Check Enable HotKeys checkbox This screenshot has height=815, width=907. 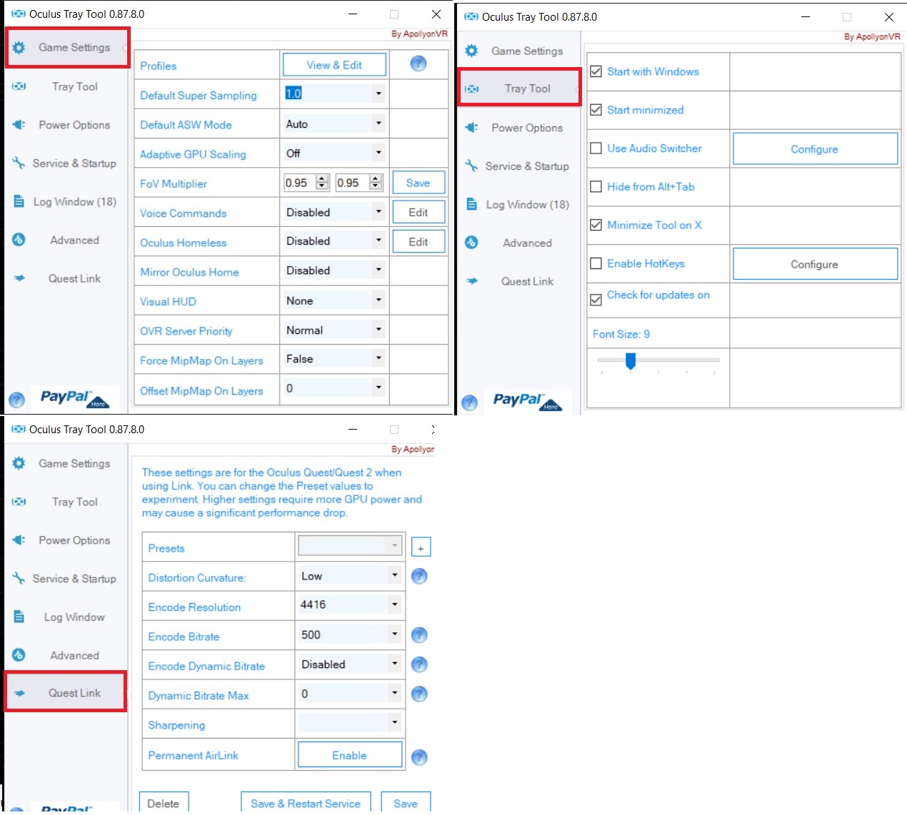click(596, 263)
